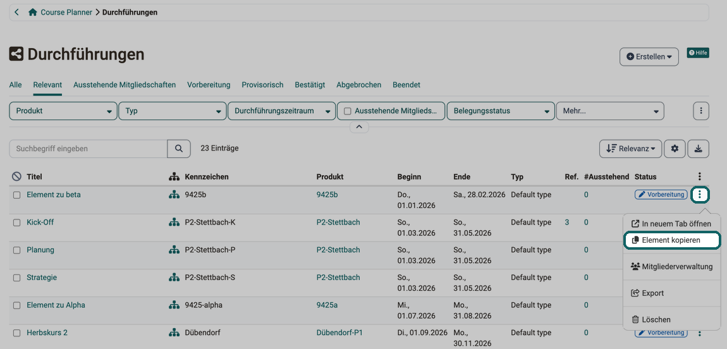Open product link 9425b

coord(327,195)
